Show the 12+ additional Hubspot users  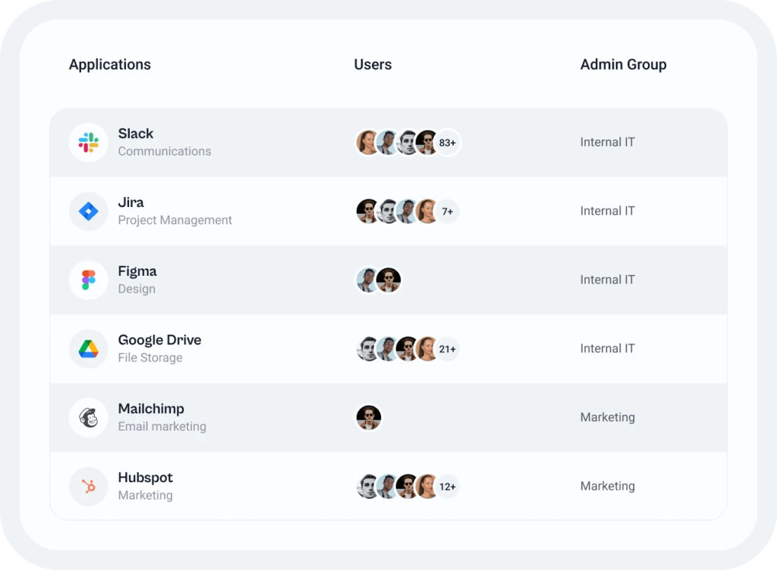(x=448, y=487)
